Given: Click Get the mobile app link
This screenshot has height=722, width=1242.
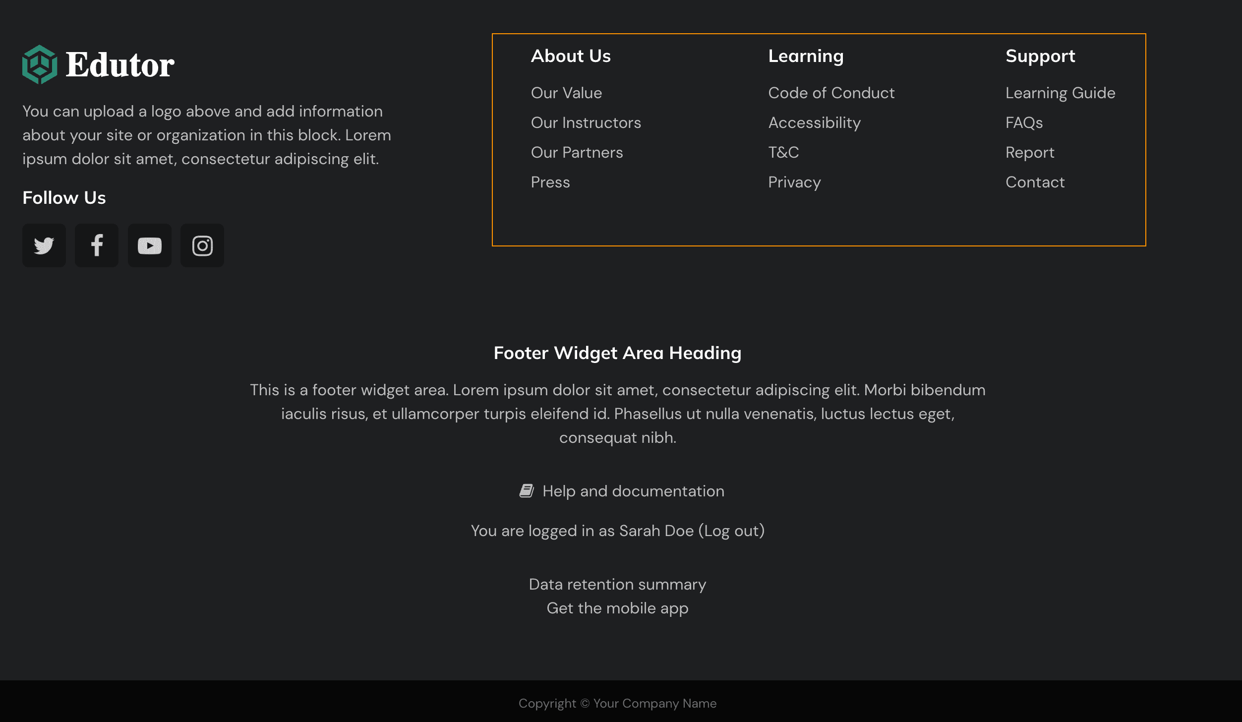Looking at the screenshot, I should pyautogui.click(x=618, y=607).
